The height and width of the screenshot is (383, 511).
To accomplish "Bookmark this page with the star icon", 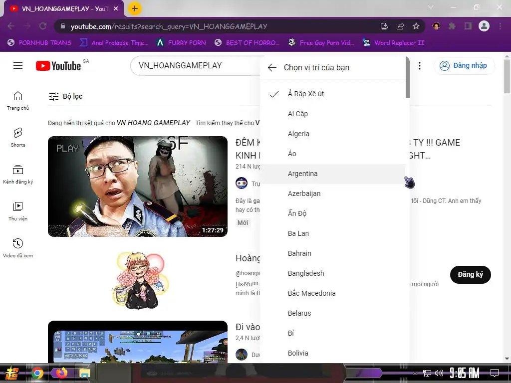I will click(x=416, y=26).
